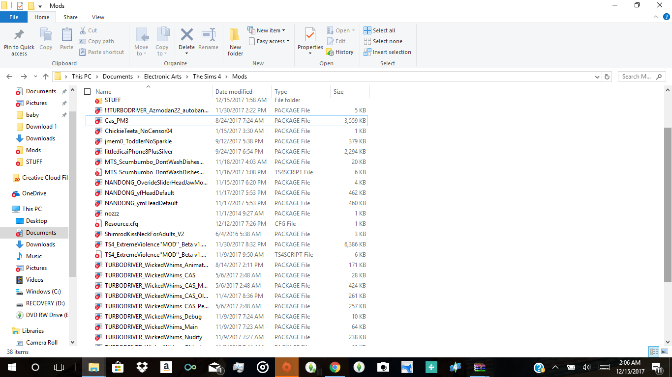Select OneDrive in navigation pane
The image size is (672, 377).
[x=34, y=193]
